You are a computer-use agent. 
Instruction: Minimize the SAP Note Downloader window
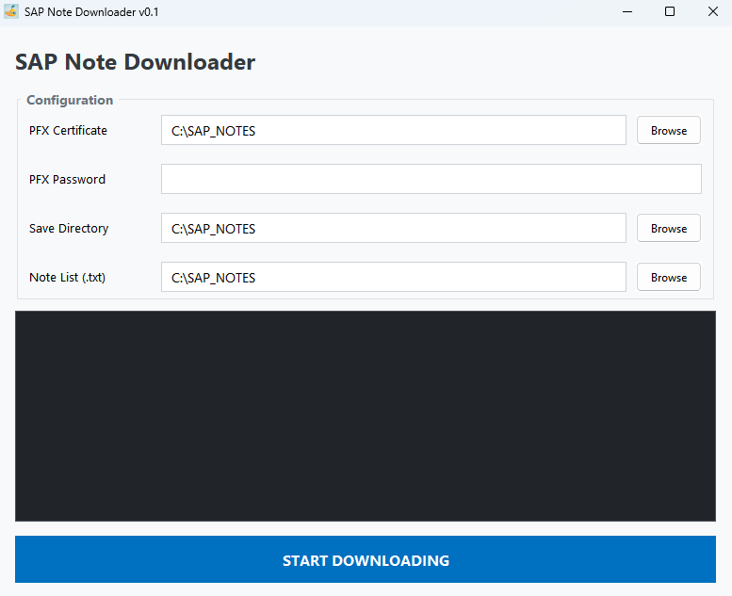tap(627, 11)
